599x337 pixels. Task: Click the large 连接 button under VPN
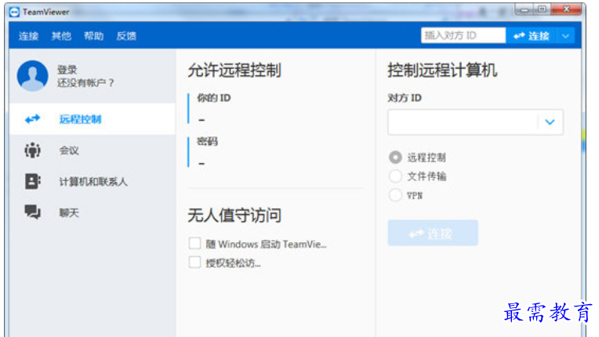click(433, 233)
